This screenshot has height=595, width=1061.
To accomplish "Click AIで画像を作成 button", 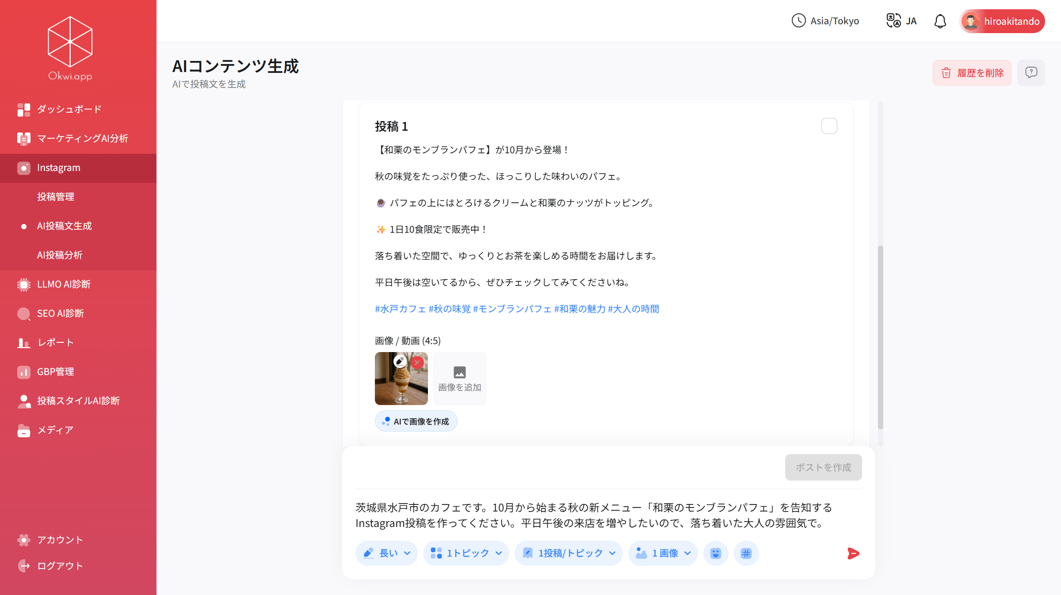I will (x=416, y=421).
